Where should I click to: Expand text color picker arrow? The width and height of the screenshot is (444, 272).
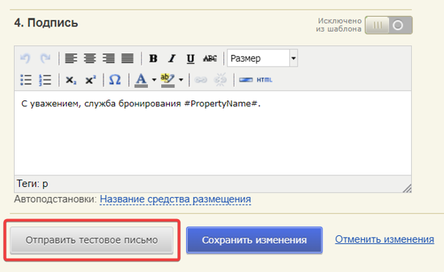click(154, 80)
